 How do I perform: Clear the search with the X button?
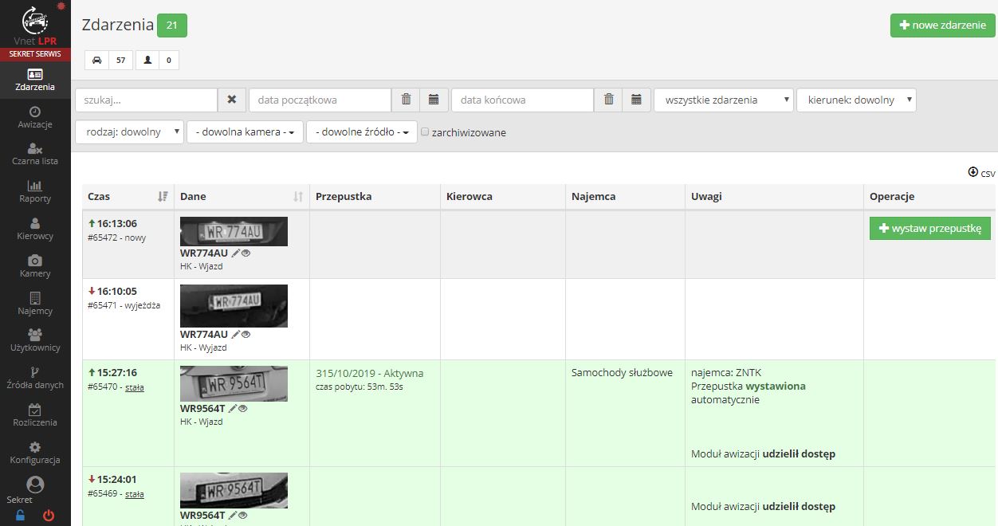tap(232, 100)
